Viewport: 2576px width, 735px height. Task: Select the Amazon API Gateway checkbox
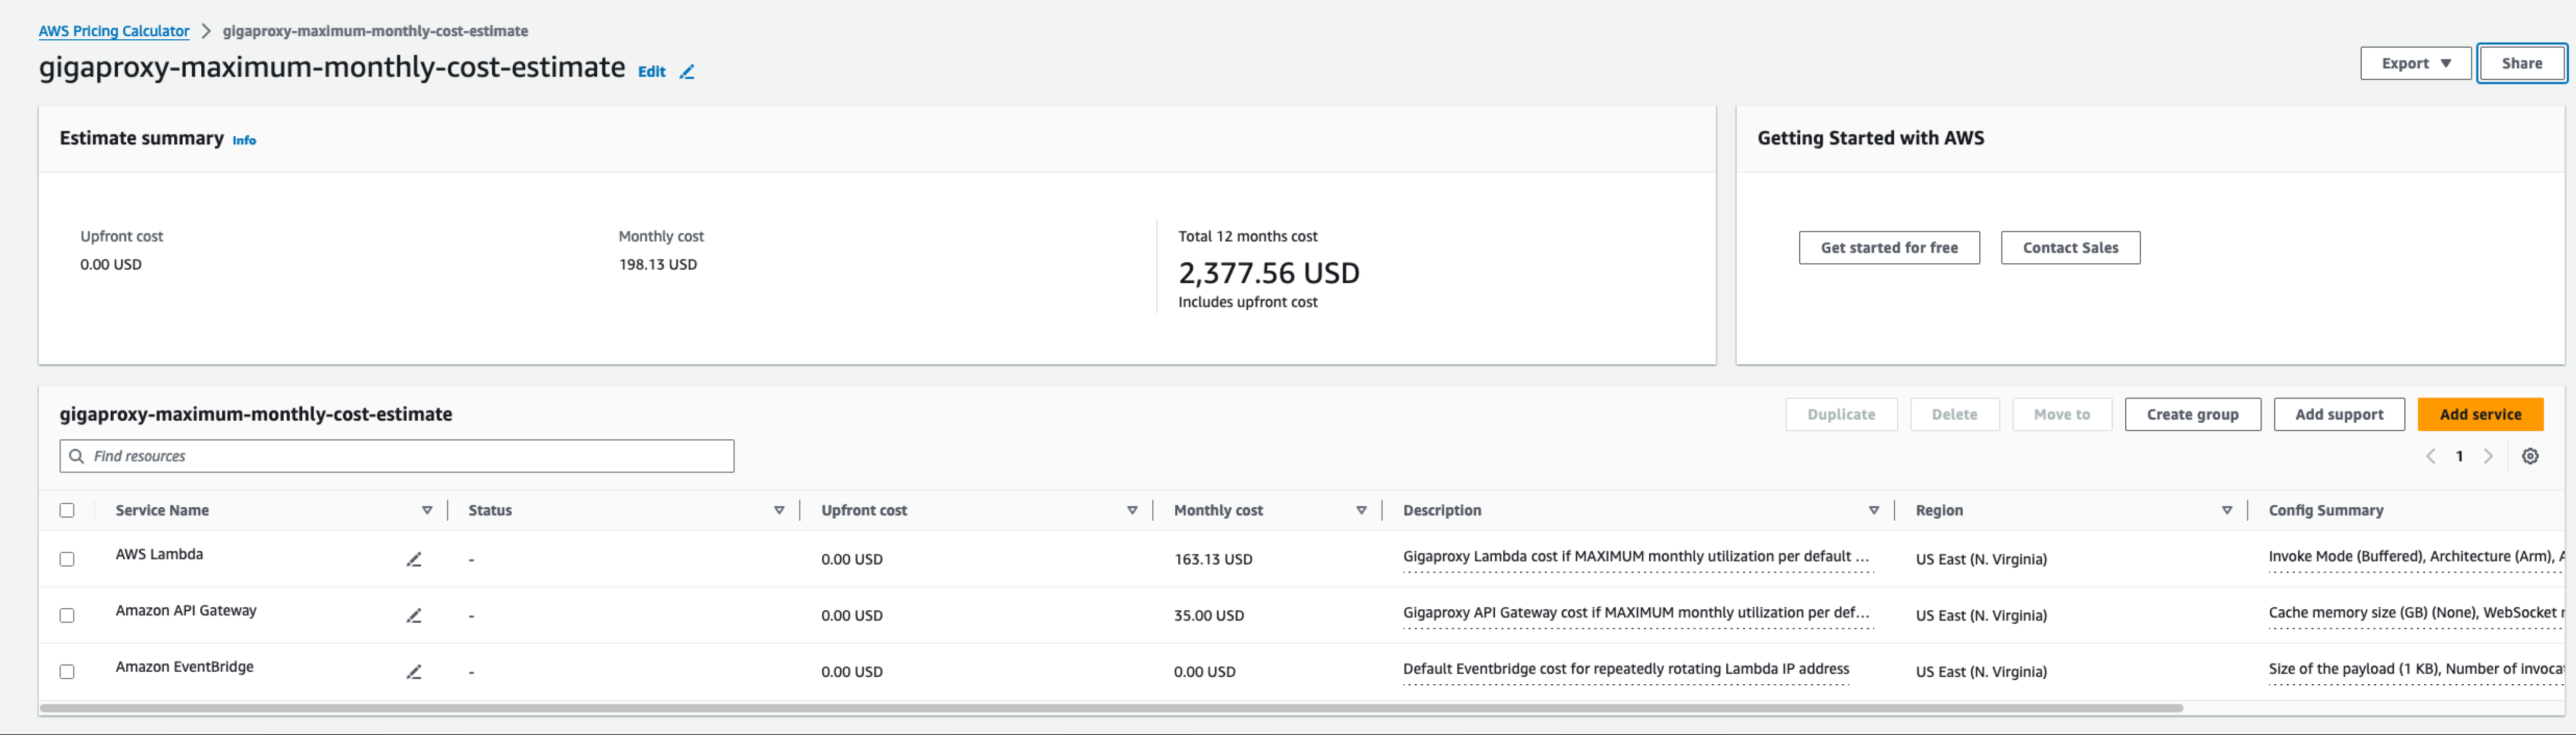(67, 615)
